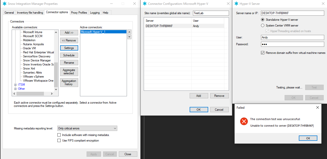This screenshot has width=327, height=159.
Task: Click the Server column header
Action: (168, 21)
